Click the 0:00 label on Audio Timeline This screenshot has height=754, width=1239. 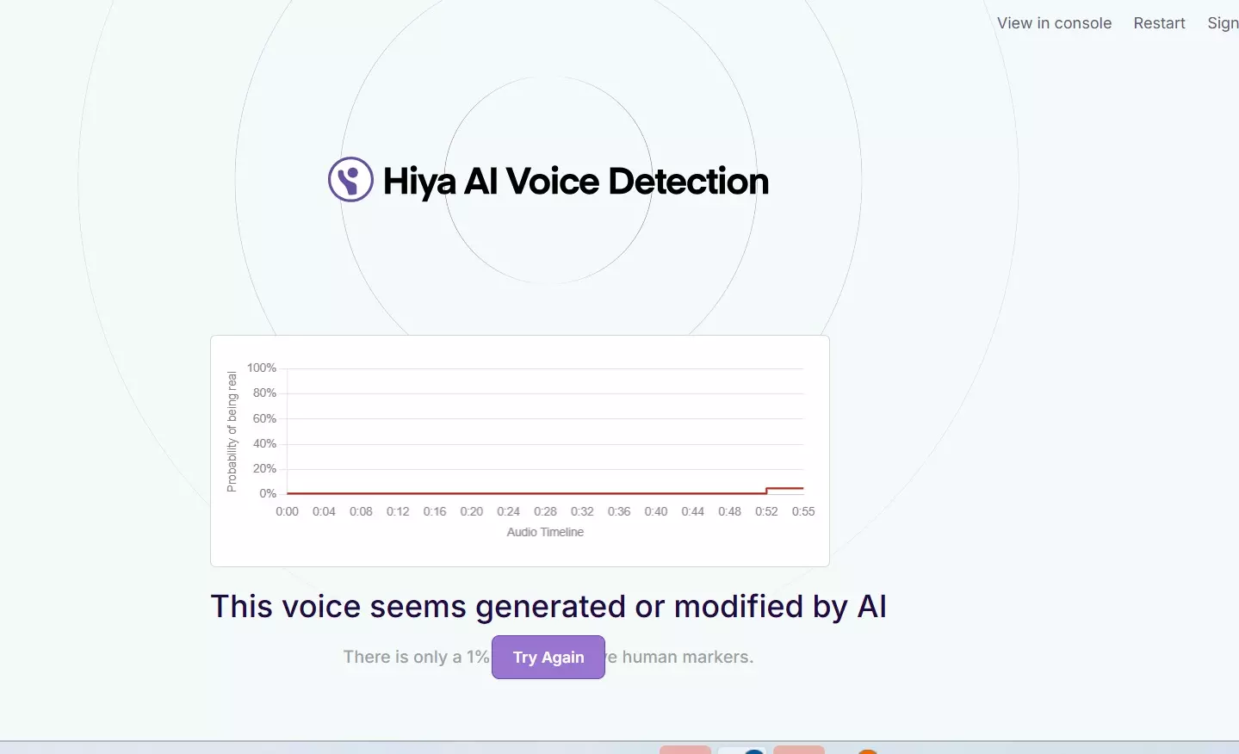[x=287, y=511]
